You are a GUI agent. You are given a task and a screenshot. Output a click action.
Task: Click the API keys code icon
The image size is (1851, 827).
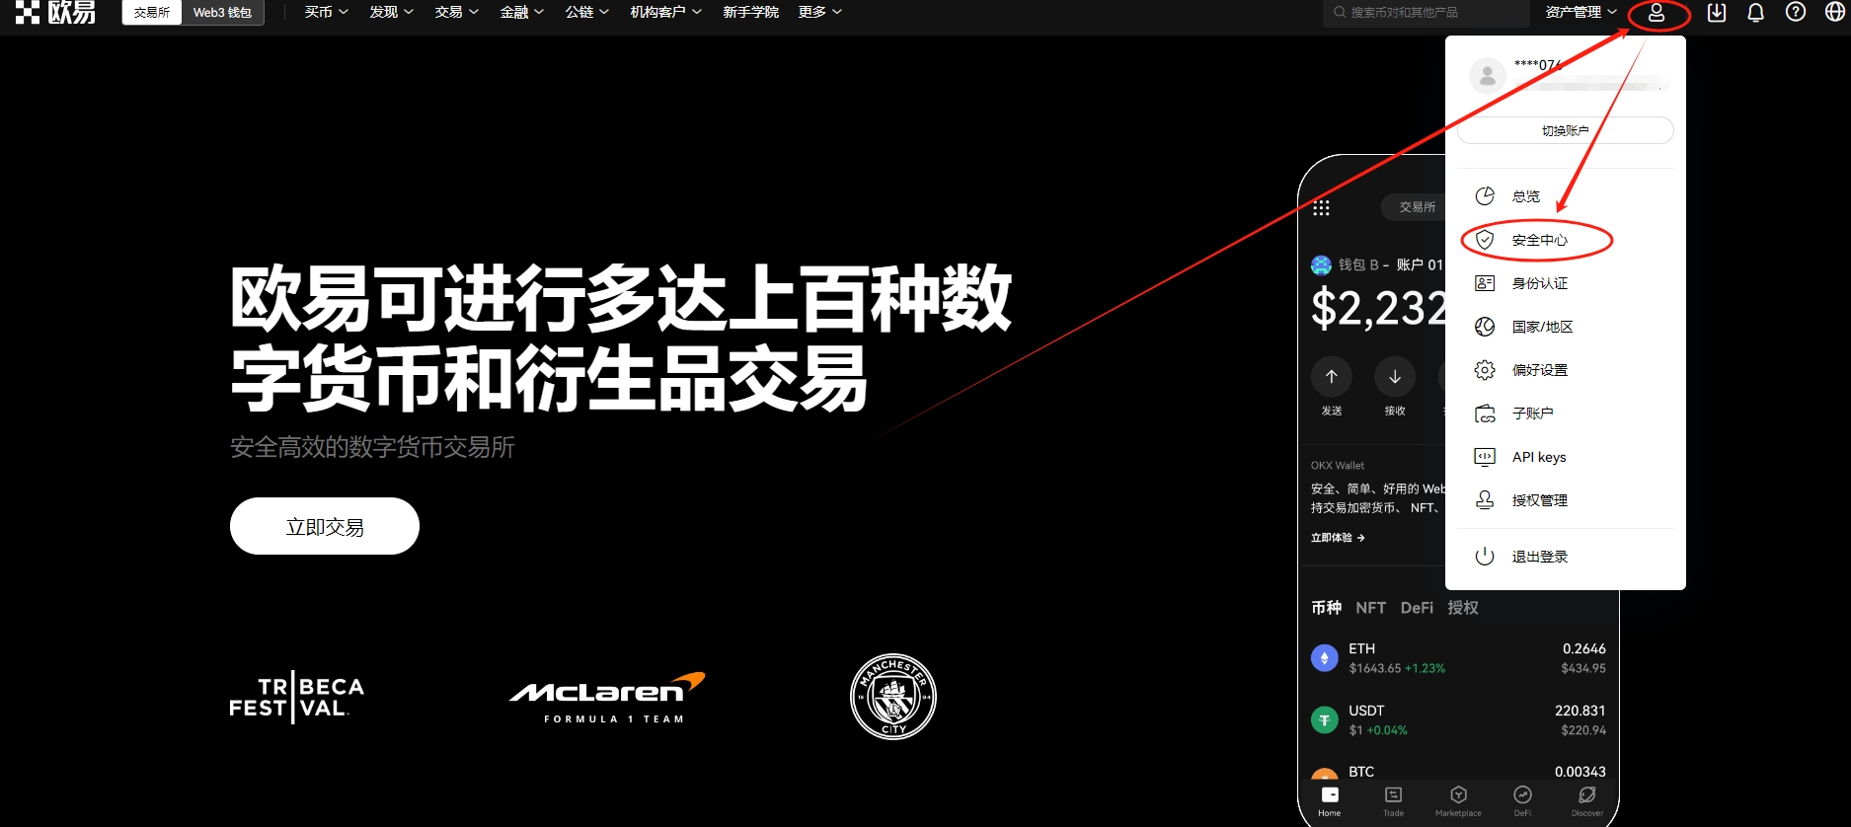point(1485,457)
